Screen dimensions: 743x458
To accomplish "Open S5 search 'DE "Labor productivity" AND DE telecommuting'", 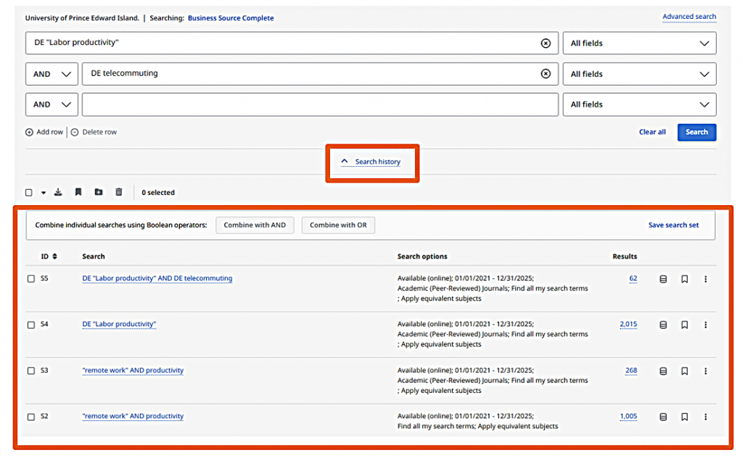I will click(x=157, y=278).
